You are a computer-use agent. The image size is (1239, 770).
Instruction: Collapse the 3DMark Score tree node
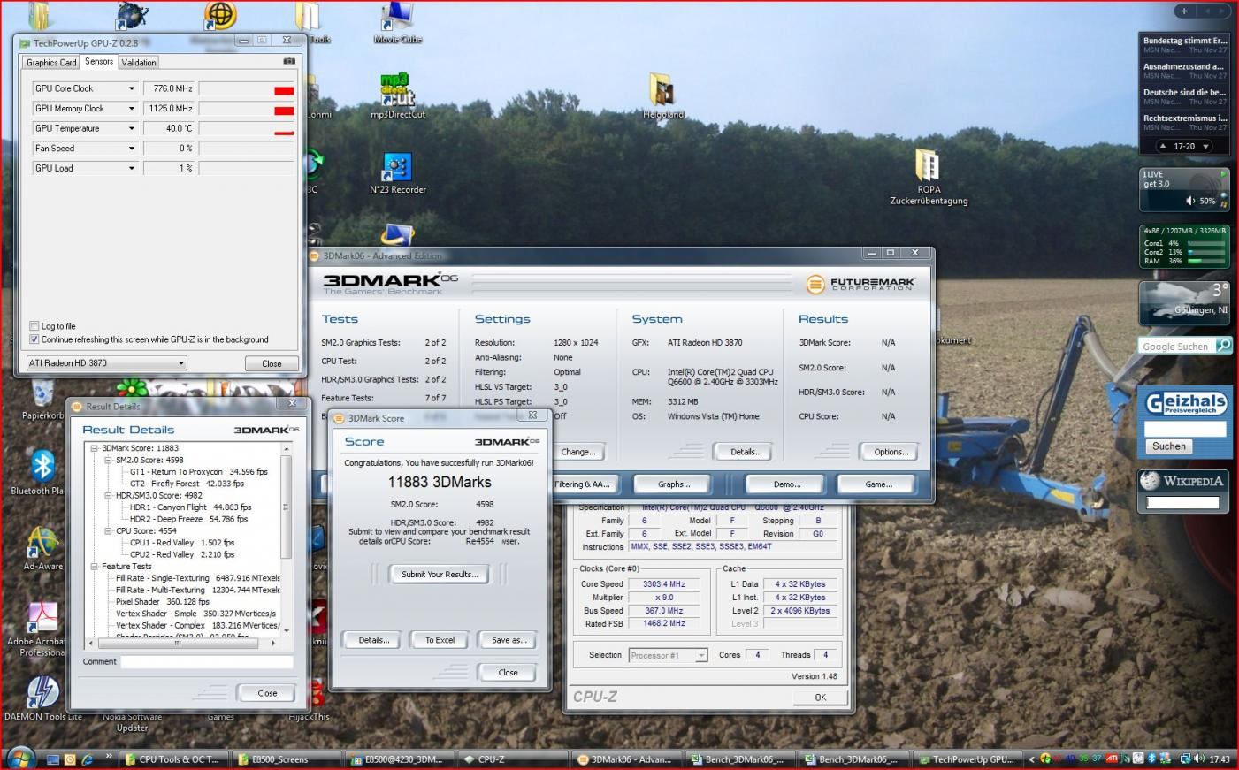(95, 448)
